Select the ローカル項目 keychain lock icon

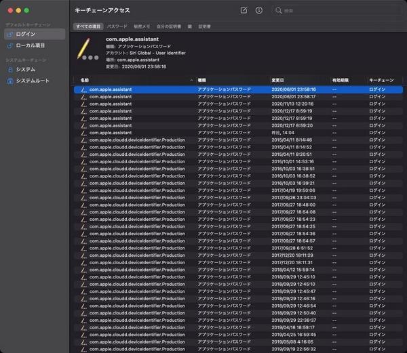[x=10, y=45]
